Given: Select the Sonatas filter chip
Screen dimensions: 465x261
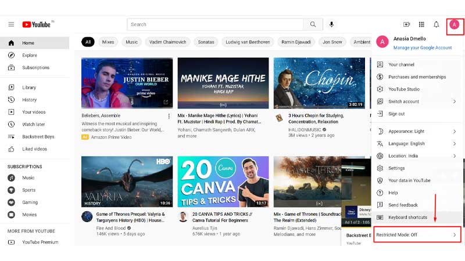Looking at the screenshot, I should [x=206, y=42].
